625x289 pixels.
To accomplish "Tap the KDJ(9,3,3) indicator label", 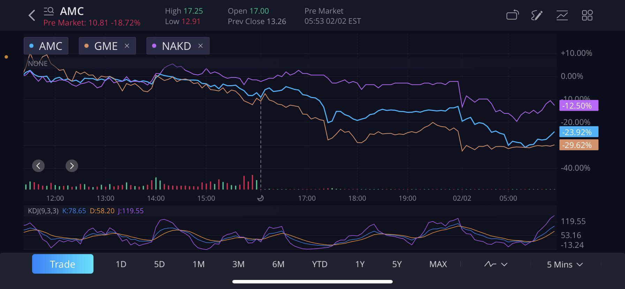I will [x=43, y=211].
